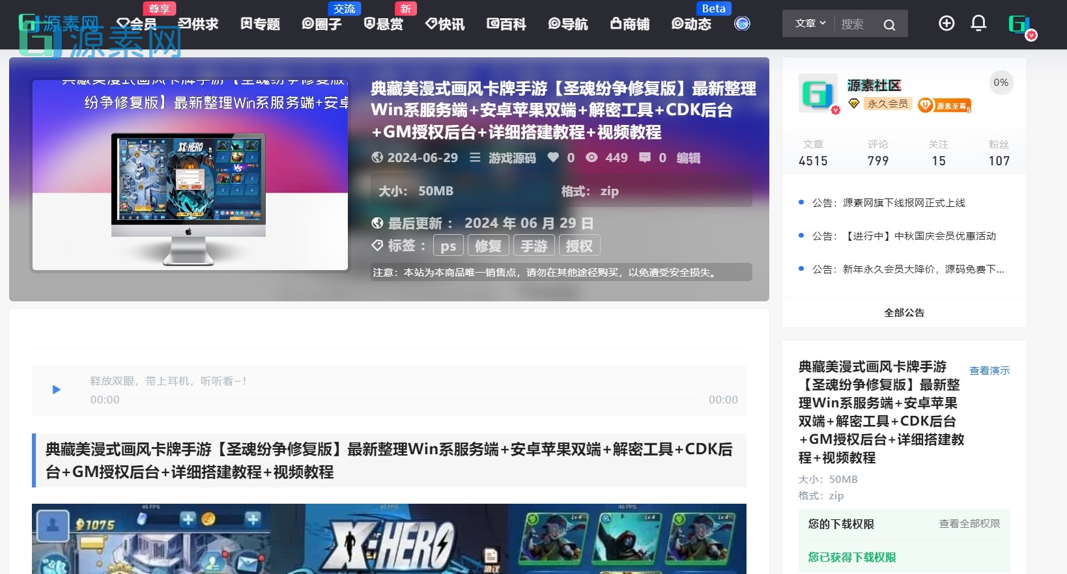Open the iMac product cover thumbnail
The image size is (1067, 574).
(190, 174)
